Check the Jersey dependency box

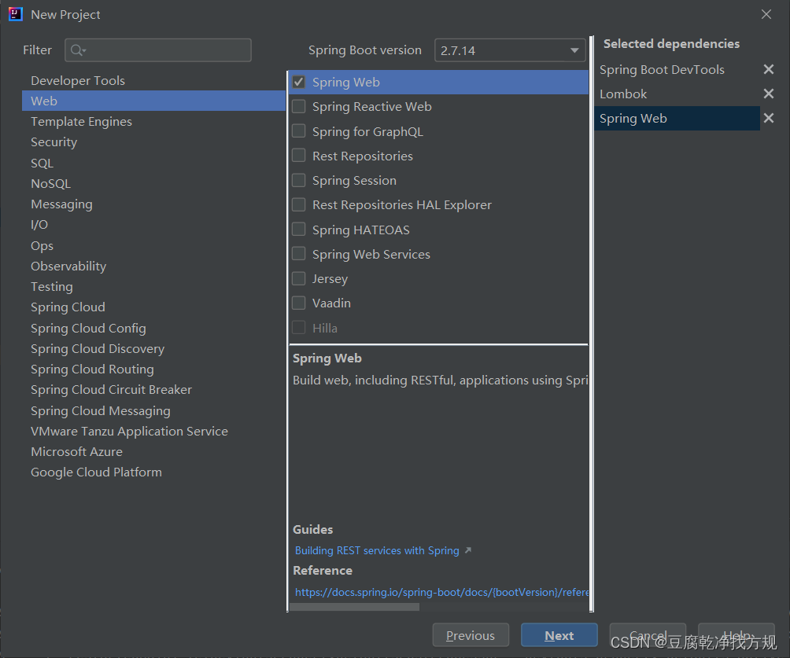299,278
